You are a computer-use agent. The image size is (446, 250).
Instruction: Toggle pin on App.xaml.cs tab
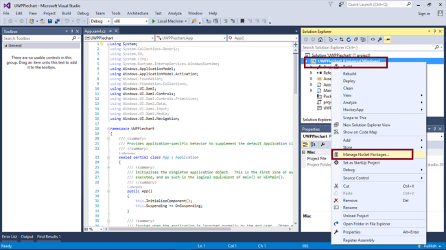pyautogui.click(x=110, y=31)
